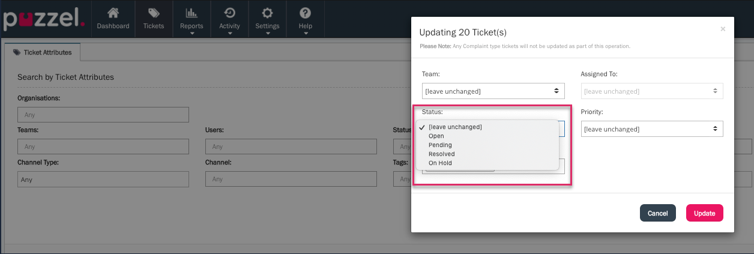Image resolution: width=754 pixels, height=254 pixels.
Task: Select the leave unchanged status option
Action: pos(455,127)
